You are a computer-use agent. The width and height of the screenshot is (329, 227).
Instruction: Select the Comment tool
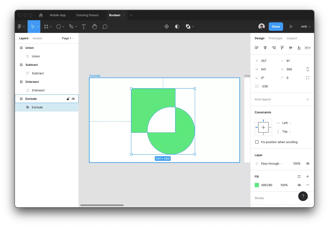(105, 27)
